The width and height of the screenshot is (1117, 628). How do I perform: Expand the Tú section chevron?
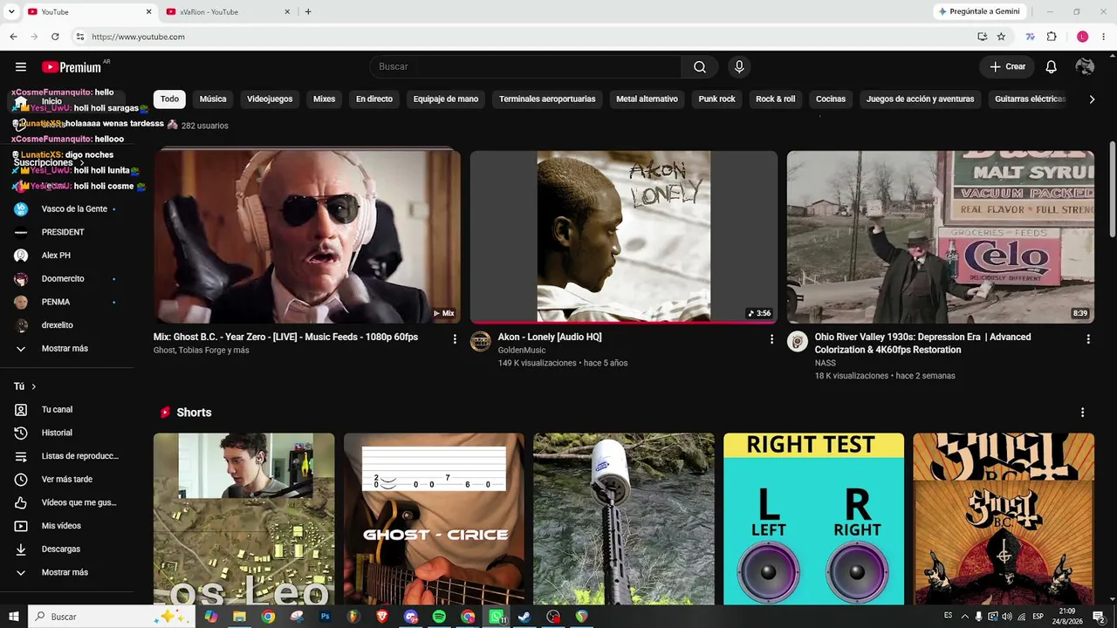pos(34,386)
